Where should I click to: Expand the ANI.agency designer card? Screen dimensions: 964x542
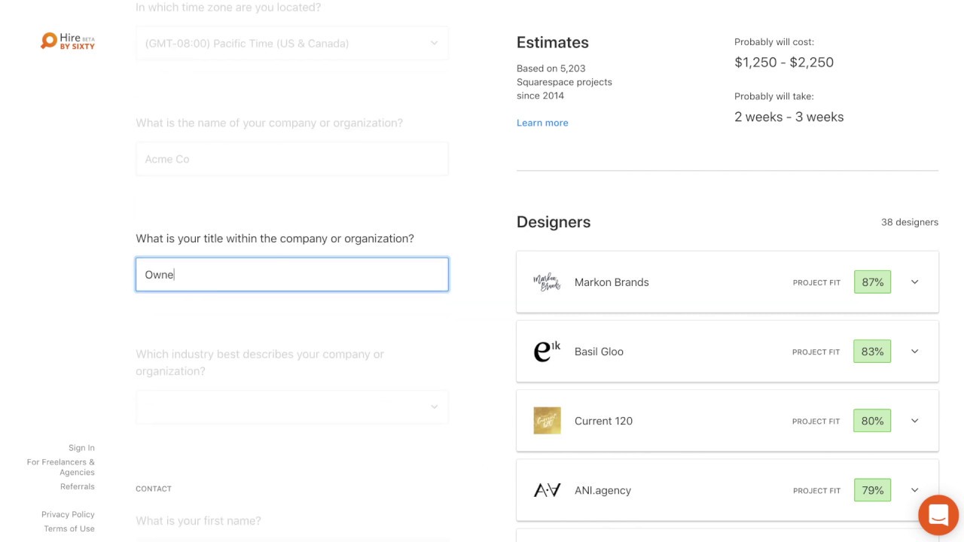[914, 490]
